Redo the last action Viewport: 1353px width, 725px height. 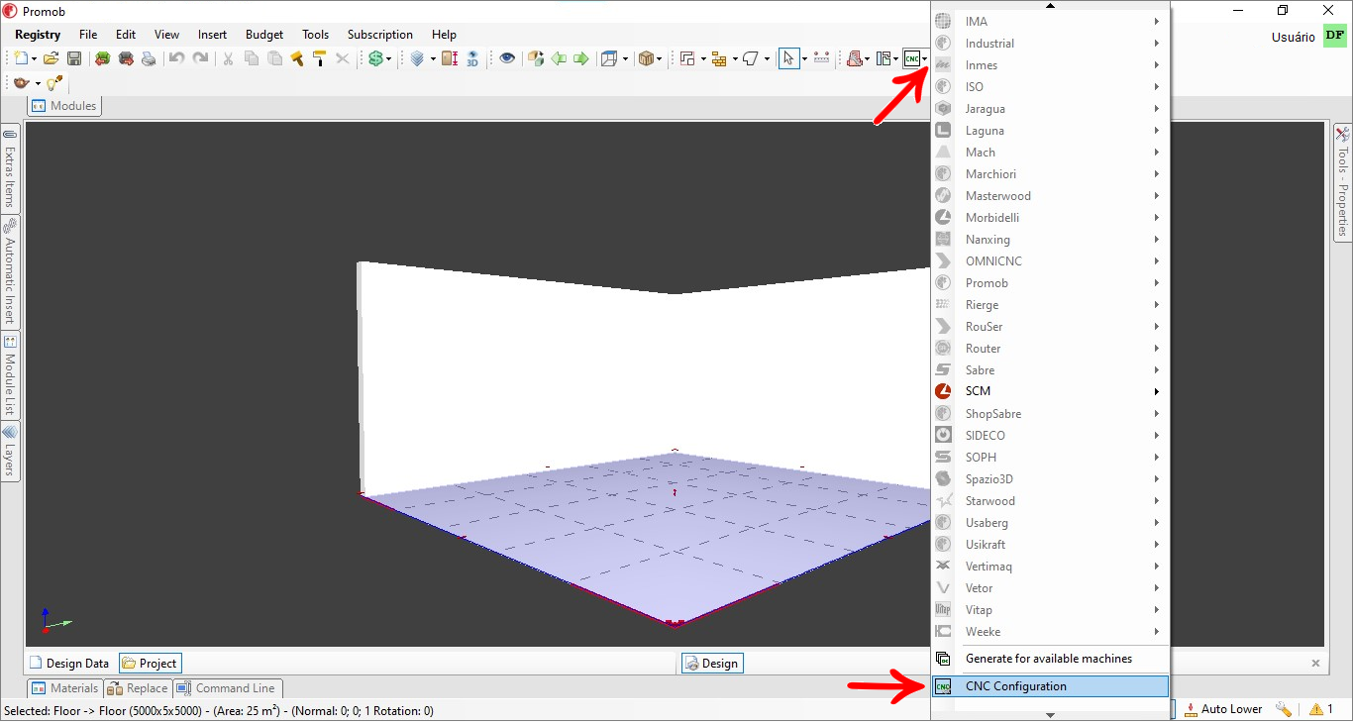coord(200,59)
